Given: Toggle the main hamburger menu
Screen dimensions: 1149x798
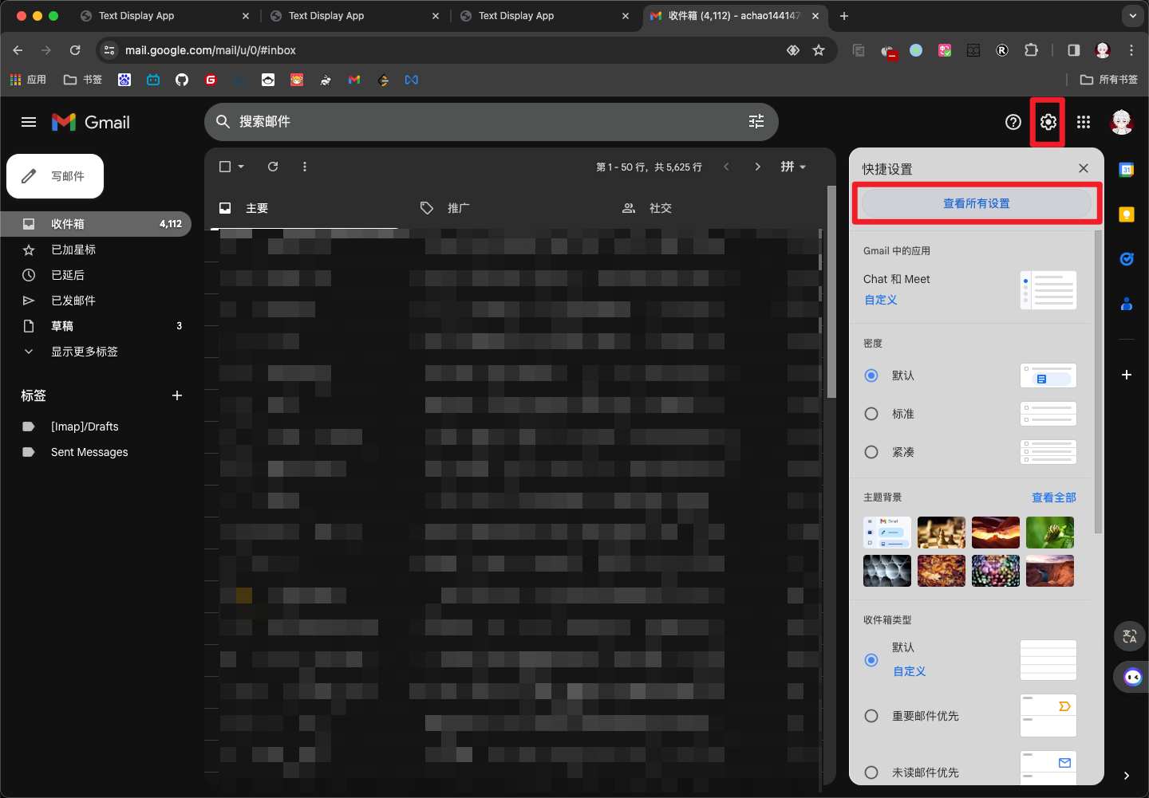Looking at the screenshot, I should pyautogui.click(x=29, y=122).
